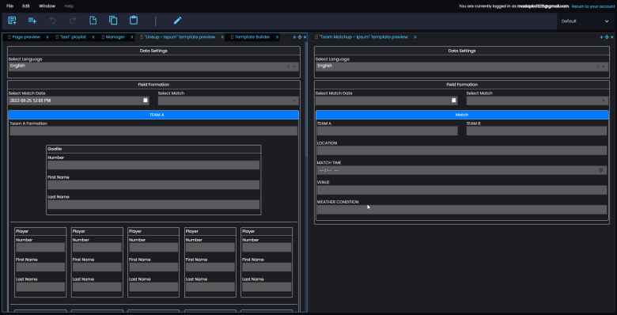
Task: Open Select Match dropdown in Team Matchup panel
Action: pos(537,101)
